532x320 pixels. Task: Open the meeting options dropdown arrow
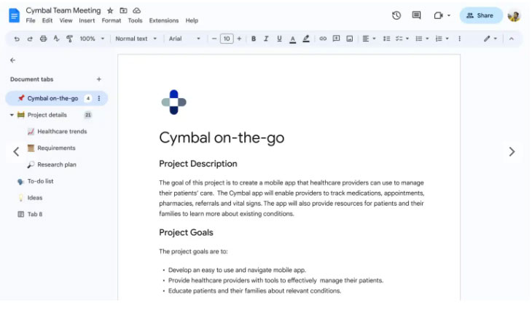tap(449, 15)
